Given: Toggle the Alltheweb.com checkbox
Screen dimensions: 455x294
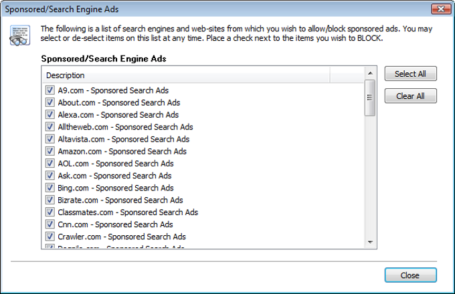Looking at the screenshot, I should tap(50, 126).
